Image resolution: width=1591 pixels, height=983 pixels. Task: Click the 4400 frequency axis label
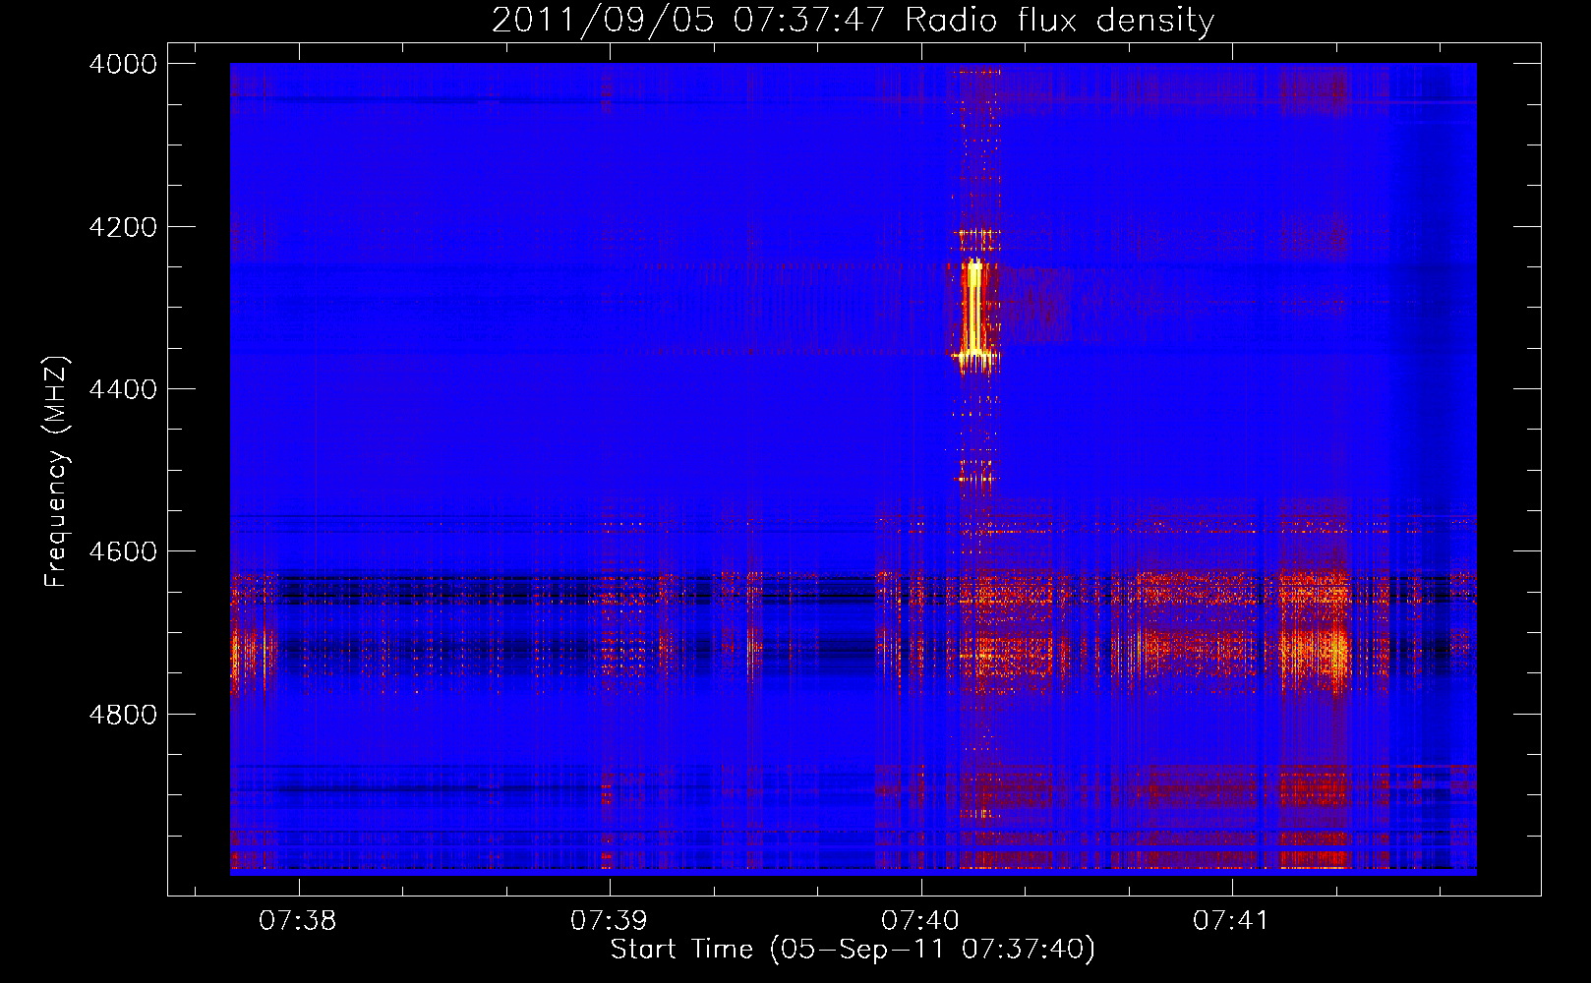123,389
